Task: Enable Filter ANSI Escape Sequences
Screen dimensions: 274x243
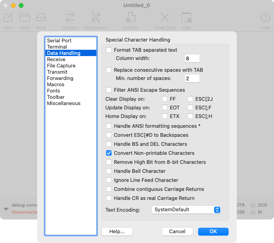Action: (109, 90)
